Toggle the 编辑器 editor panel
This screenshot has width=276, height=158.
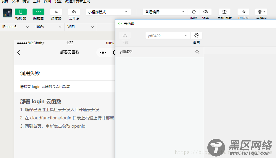pyautogui.click(x=38, y=12)
